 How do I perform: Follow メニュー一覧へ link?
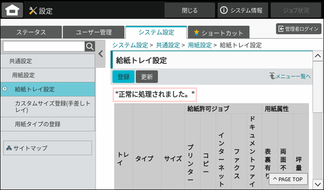(290, 76)
